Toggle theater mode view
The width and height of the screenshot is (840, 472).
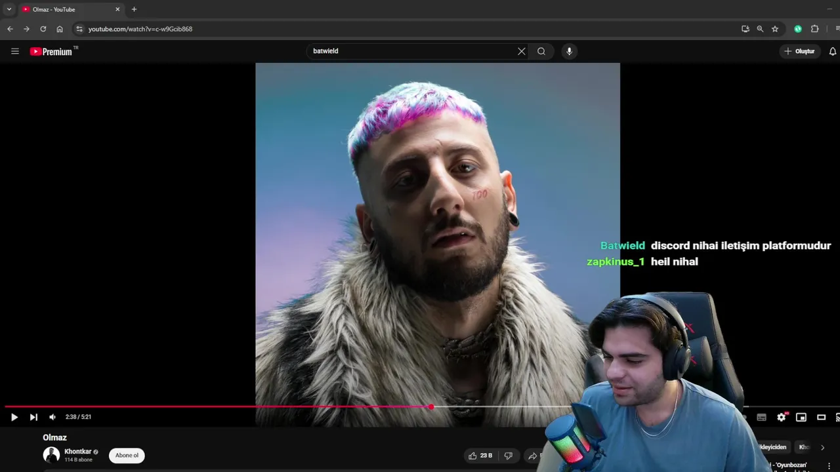821,417
